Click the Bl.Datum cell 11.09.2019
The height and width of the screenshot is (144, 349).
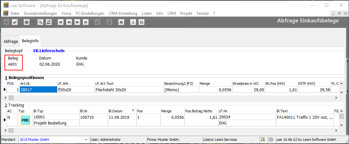(122, 120)
